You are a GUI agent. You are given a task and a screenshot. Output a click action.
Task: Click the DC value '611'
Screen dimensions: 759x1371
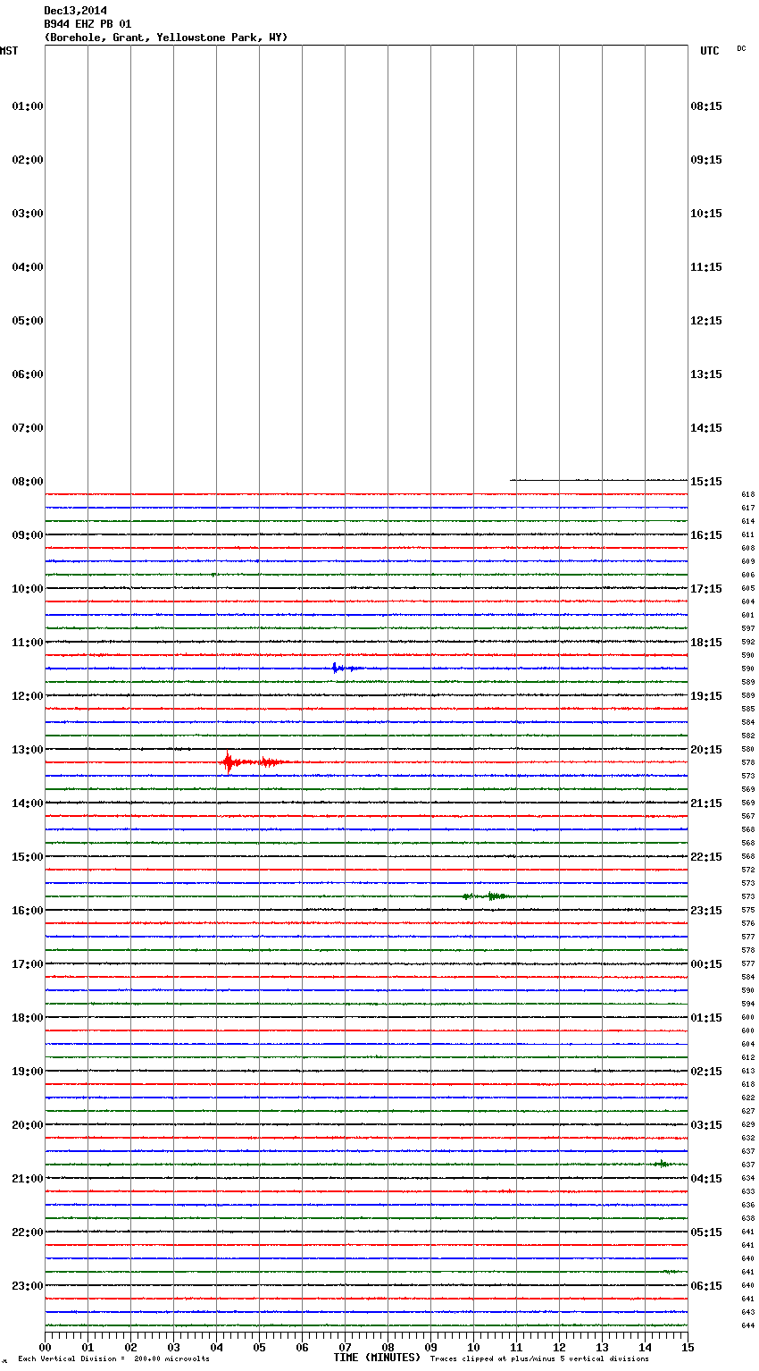pyautogui.click(x=748, y=534)
